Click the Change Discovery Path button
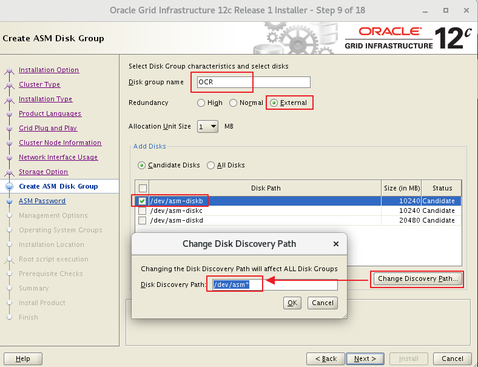 coord(417,279)
